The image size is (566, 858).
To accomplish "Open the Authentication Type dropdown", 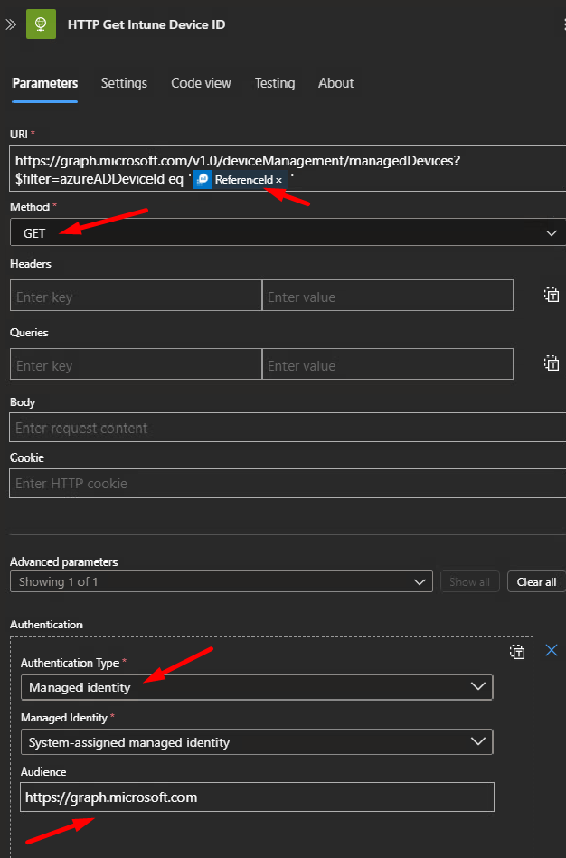I will point(257,687).
